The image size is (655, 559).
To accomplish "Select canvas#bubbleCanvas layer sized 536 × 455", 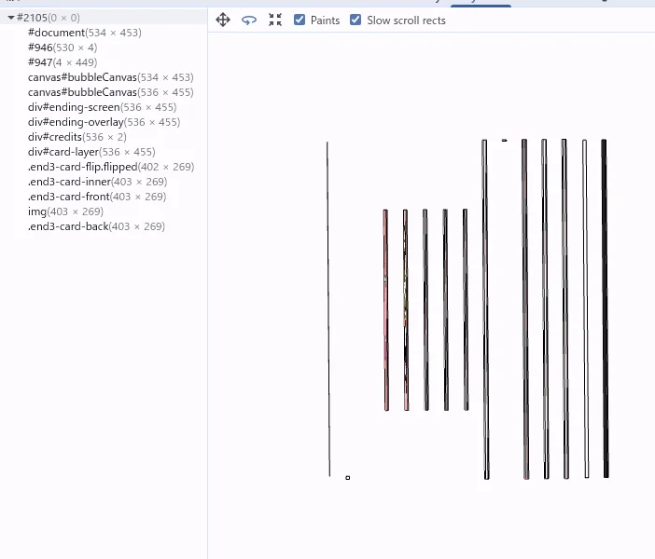I will (82, 92).
